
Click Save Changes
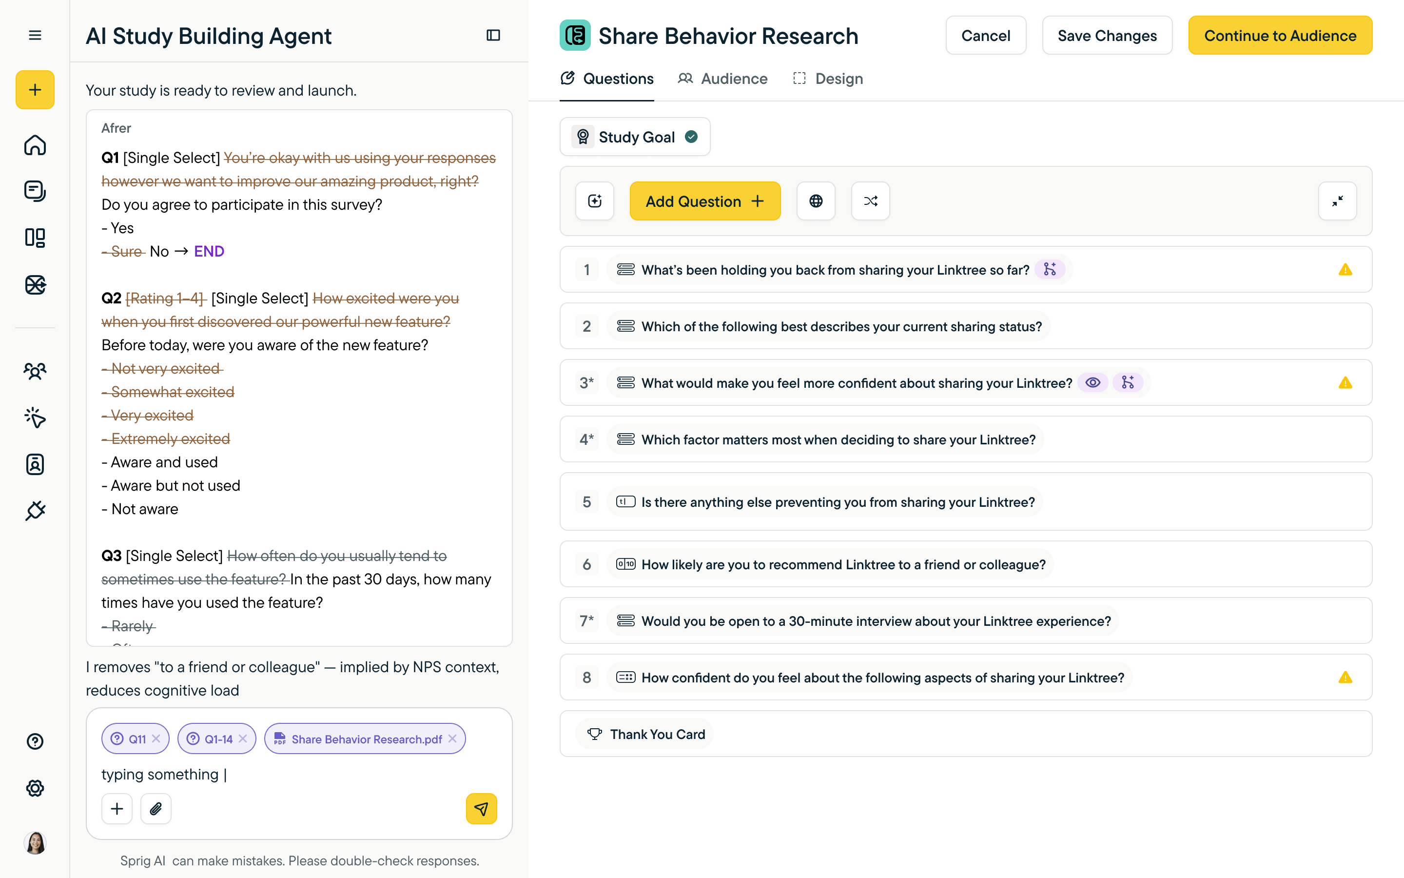(1107, 36)
